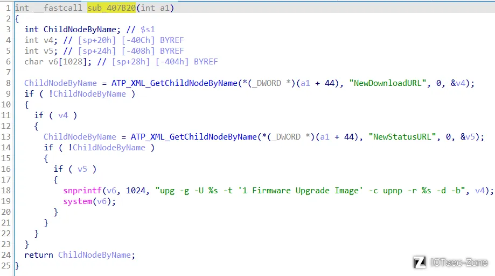Click ATP_XML_GetChildNodeByName call on the NewDownloadURL line
This screenshot has height=276, width=495.
coord(175,83)
